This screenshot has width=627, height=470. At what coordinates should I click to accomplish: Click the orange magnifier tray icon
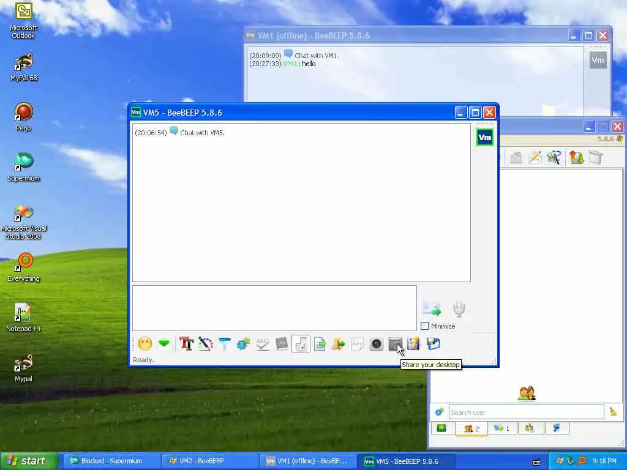tap(582, 461)
